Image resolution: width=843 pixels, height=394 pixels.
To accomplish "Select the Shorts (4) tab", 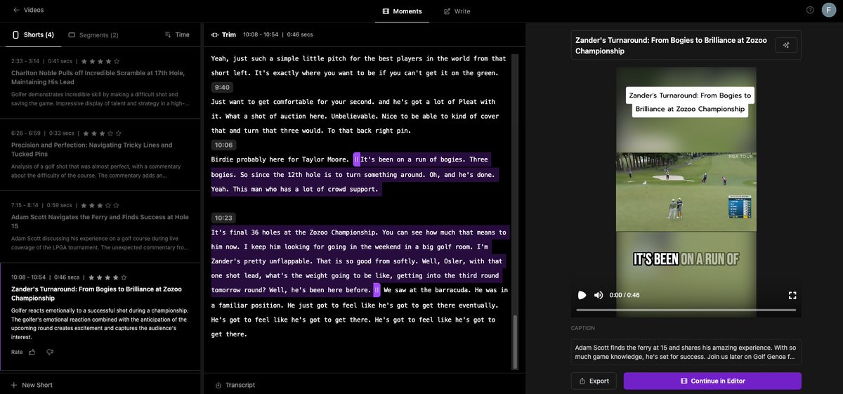I will [33, 34].
